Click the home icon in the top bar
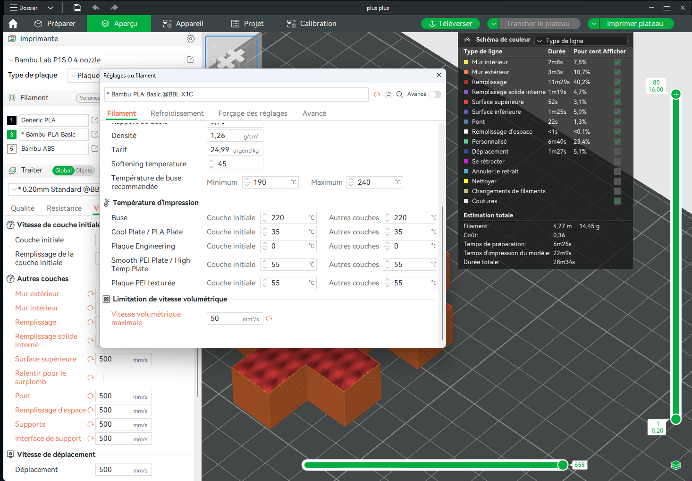The width and height of the screenshot is (692, 481). point(13,24)
